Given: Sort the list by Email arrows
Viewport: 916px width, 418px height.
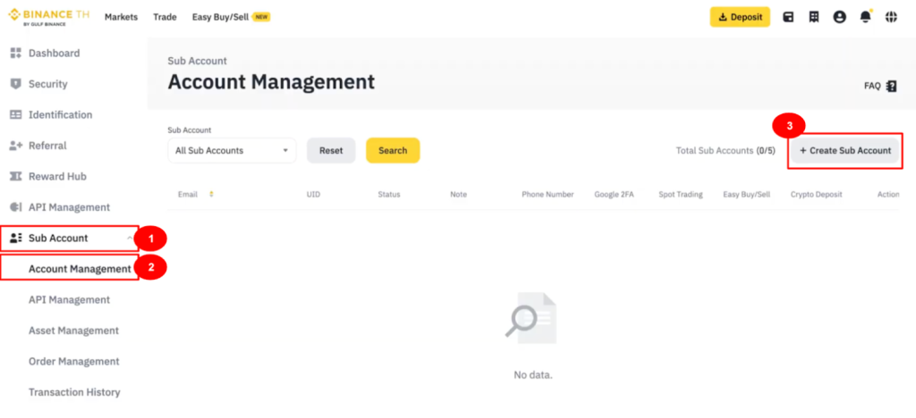Looking at the screenshot, I should tap(212, 194).
